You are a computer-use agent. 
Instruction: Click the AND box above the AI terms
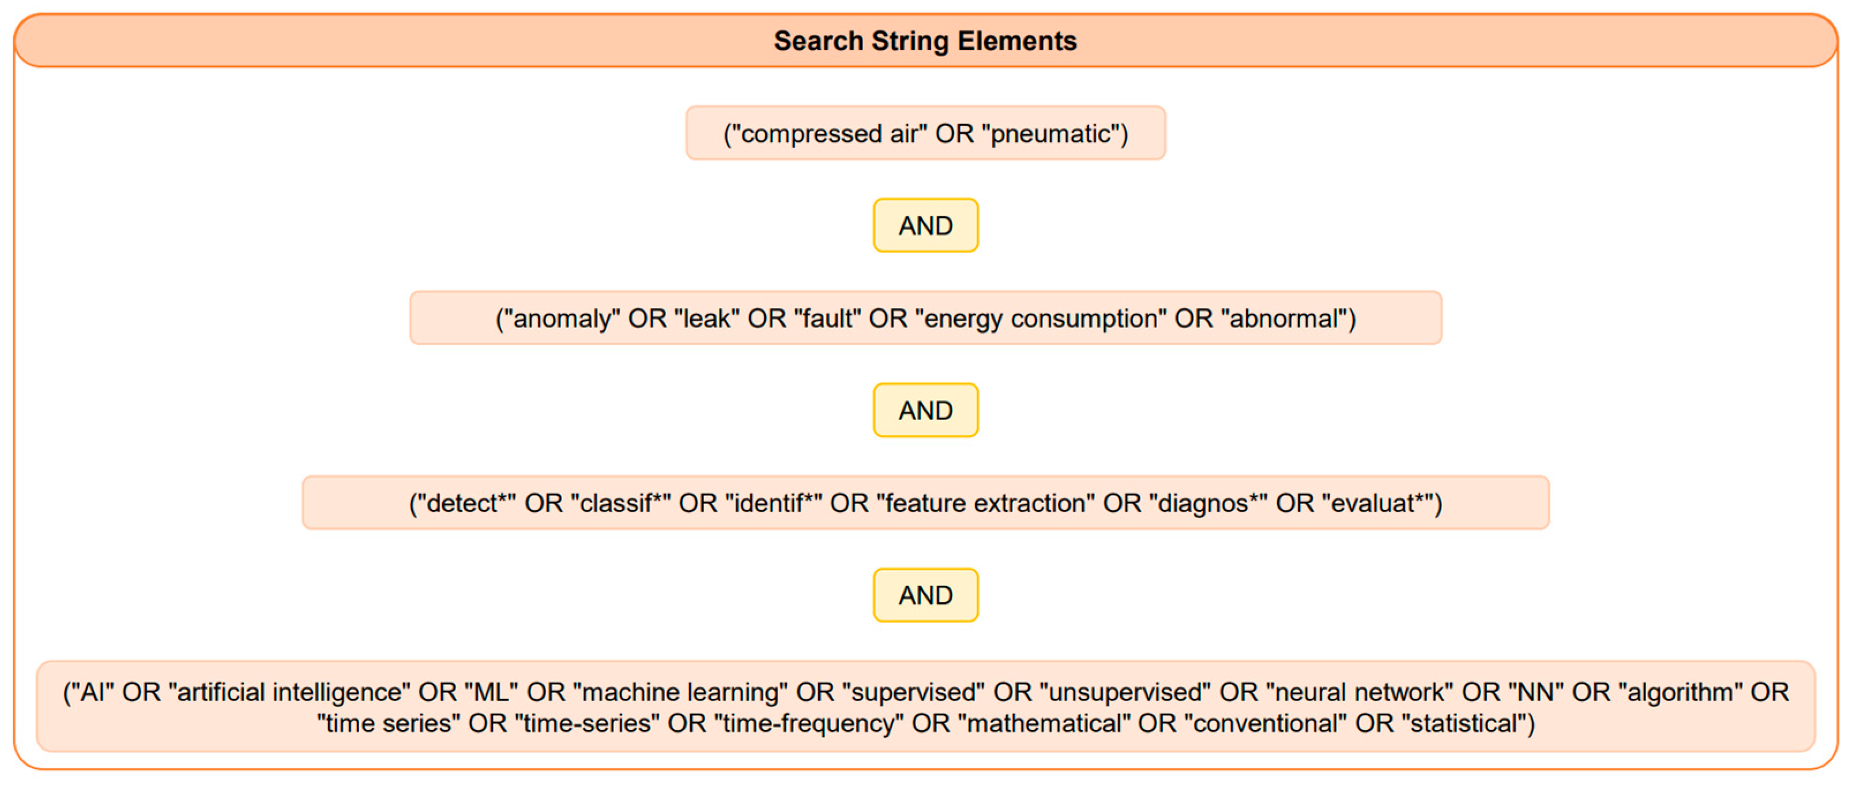pos(925,596)
